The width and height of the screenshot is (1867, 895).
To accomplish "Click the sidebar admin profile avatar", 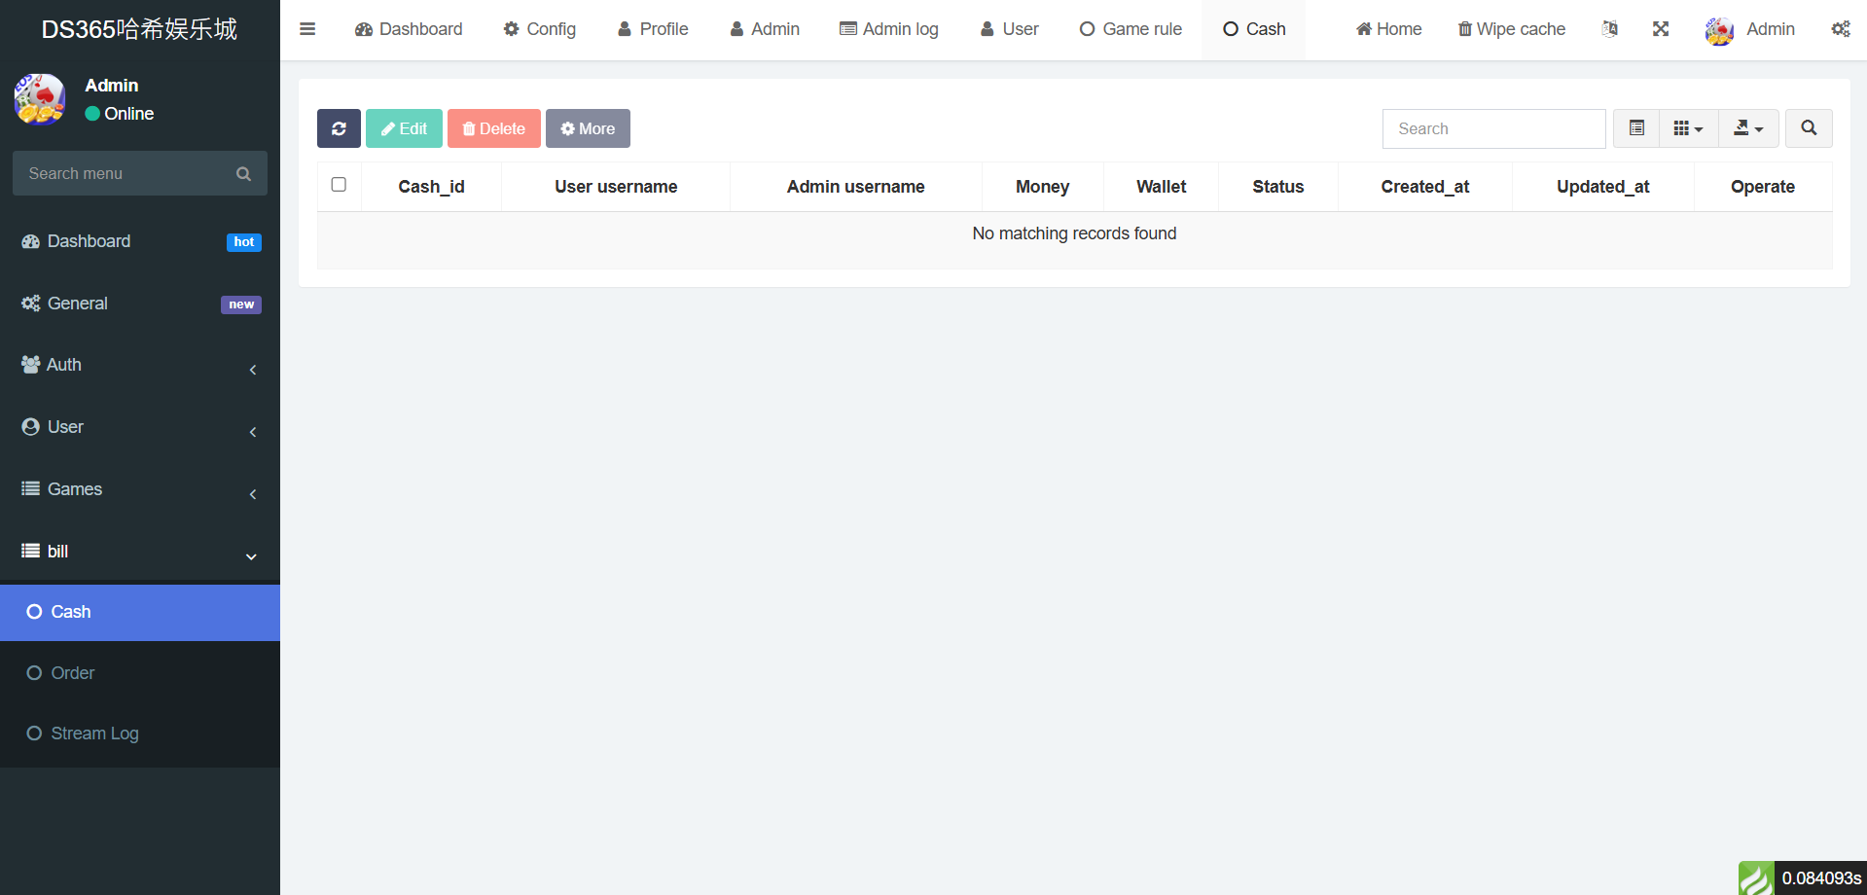I will [40, 99].
